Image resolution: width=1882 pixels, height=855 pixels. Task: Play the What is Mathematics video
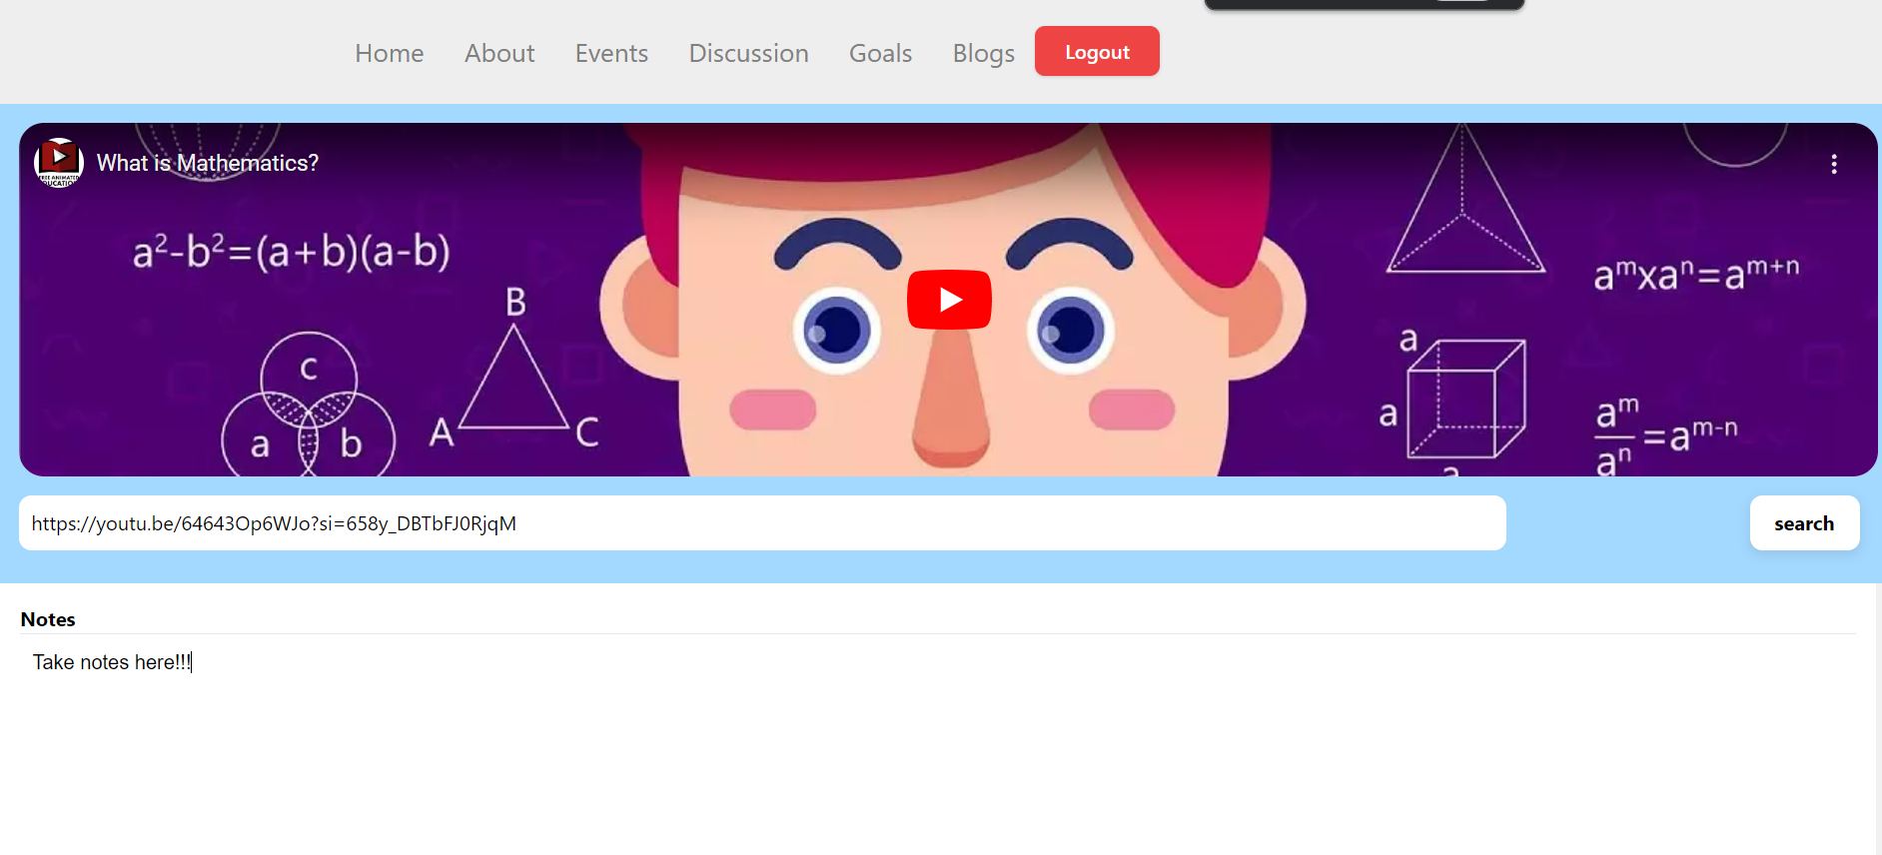(949, 300)
